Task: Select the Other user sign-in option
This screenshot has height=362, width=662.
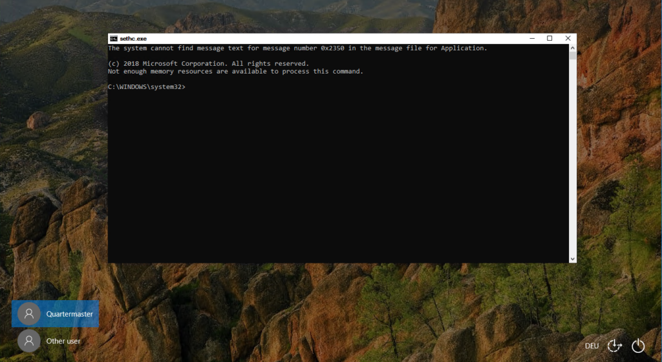Action: pos(56,341)
